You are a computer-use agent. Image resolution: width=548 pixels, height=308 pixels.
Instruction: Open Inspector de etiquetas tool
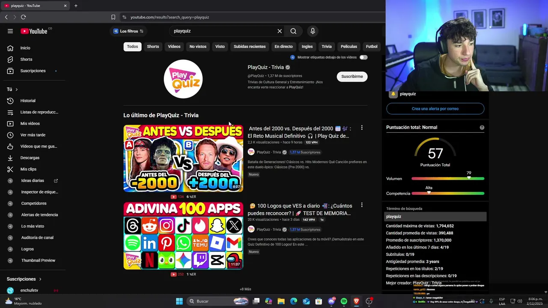pyautogui.click(x=39, y=192)
